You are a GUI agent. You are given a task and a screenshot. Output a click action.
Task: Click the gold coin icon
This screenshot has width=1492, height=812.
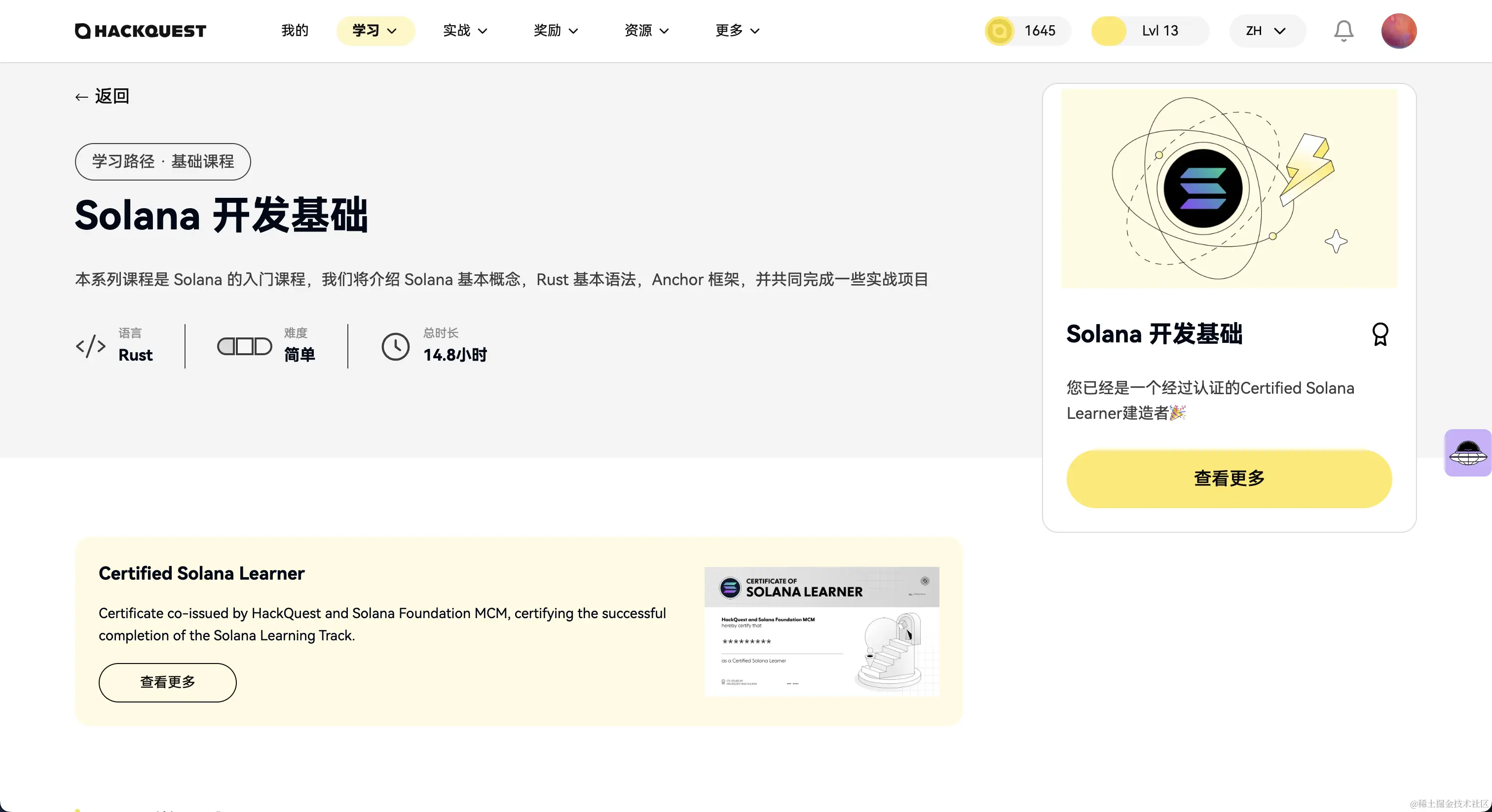[x=999, y=31]
